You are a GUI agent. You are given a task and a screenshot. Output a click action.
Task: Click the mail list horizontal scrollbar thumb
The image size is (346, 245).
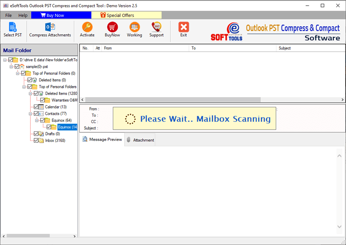(173, 100)
